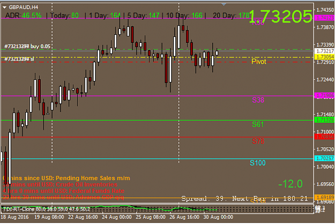The height and width of the screenshot is (224, 335).
Task: Click the 'Today: 80' range value
Action: 64,16
